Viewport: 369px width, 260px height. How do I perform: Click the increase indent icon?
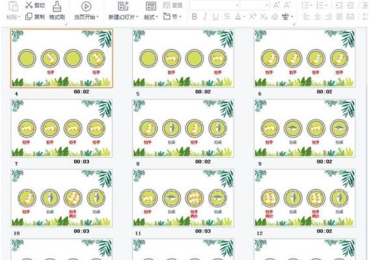tap(351, 5)
